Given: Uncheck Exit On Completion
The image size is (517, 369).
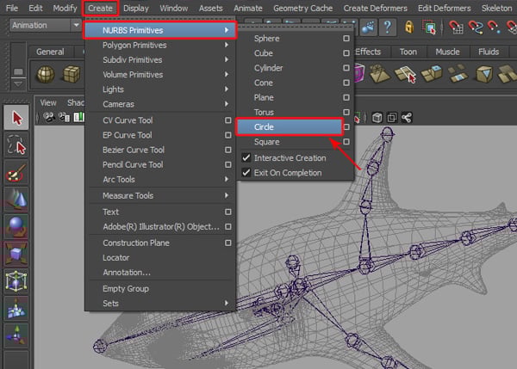Looking at the screenshot, I should click(x=246, y=173).
